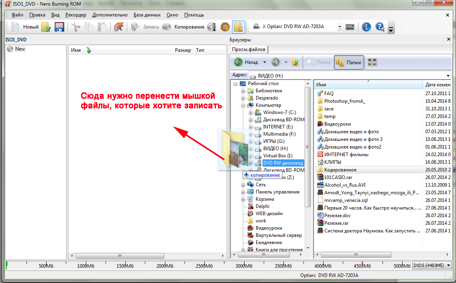Select Multimedia (F:) drive in tree
Image resolution: width=456 pixels, height=283 pixels.
(279, 134)
